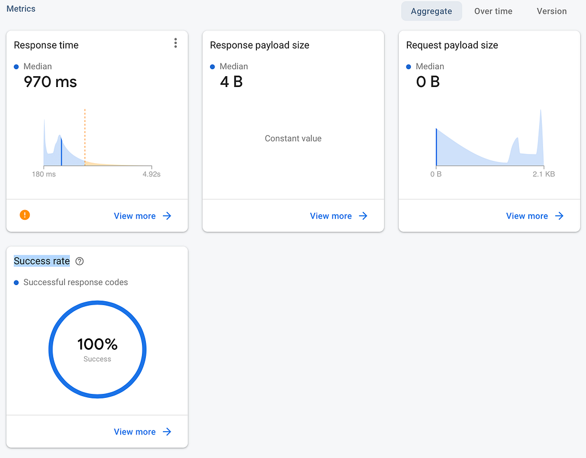The width and height of the screenshot is (586, 458).
Task: Click the arrow icon in Success rate card
Action: pos(167,432)
